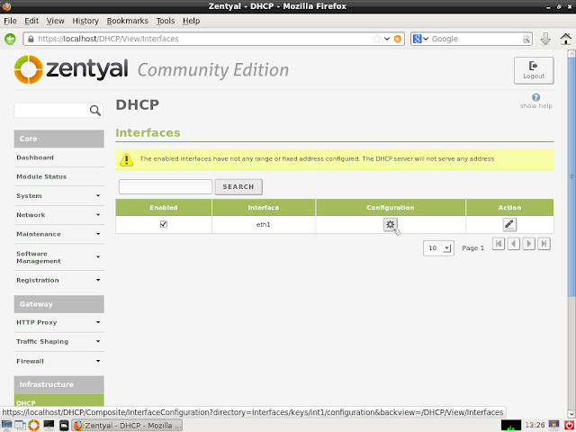
Task: Click the Interface column header
Action: coord(264,208)
